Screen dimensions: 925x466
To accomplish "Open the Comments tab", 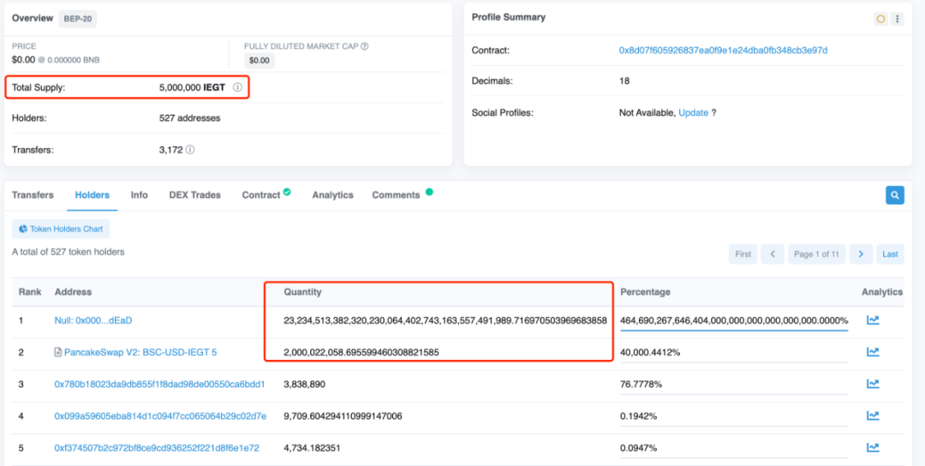I will pyautogui.click(x=396, y=195).
